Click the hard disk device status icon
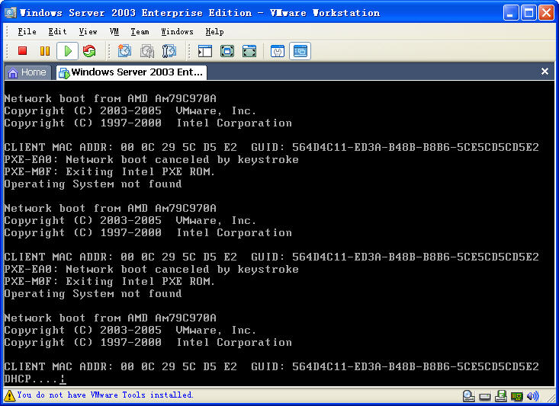The height and width of the screenshot is (406, 559). (485, 396)
